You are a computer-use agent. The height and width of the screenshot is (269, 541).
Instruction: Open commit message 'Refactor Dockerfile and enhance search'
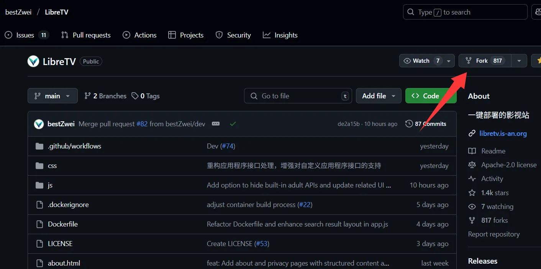click(297, 224)
